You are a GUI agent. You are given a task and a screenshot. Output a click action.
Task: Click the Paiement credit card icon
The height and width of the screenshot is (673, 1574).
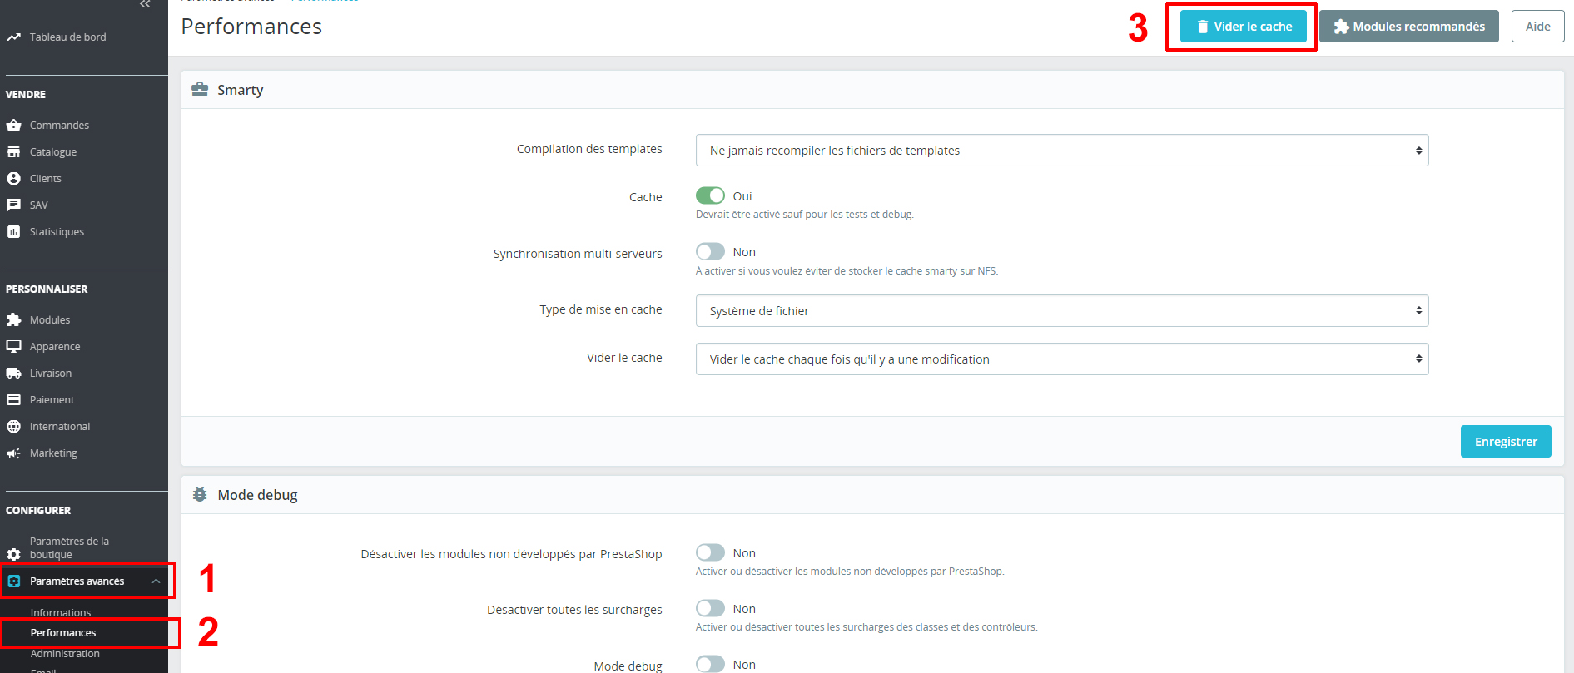pyautogui.click(x=13, y=400)
